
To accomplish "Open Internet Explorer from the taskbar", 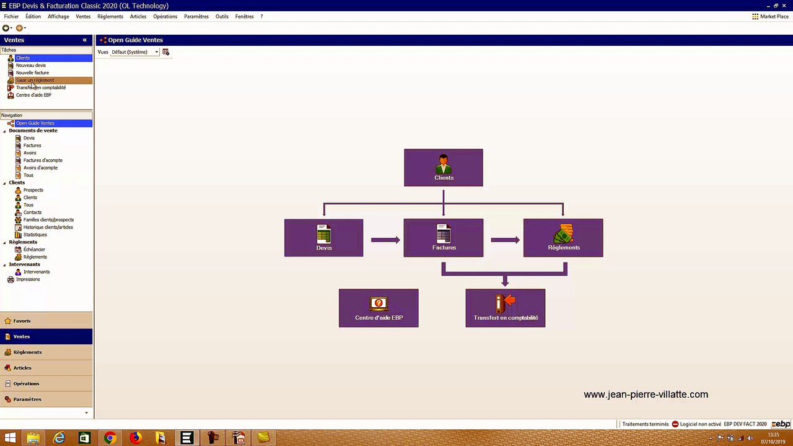I will (59, 439).
